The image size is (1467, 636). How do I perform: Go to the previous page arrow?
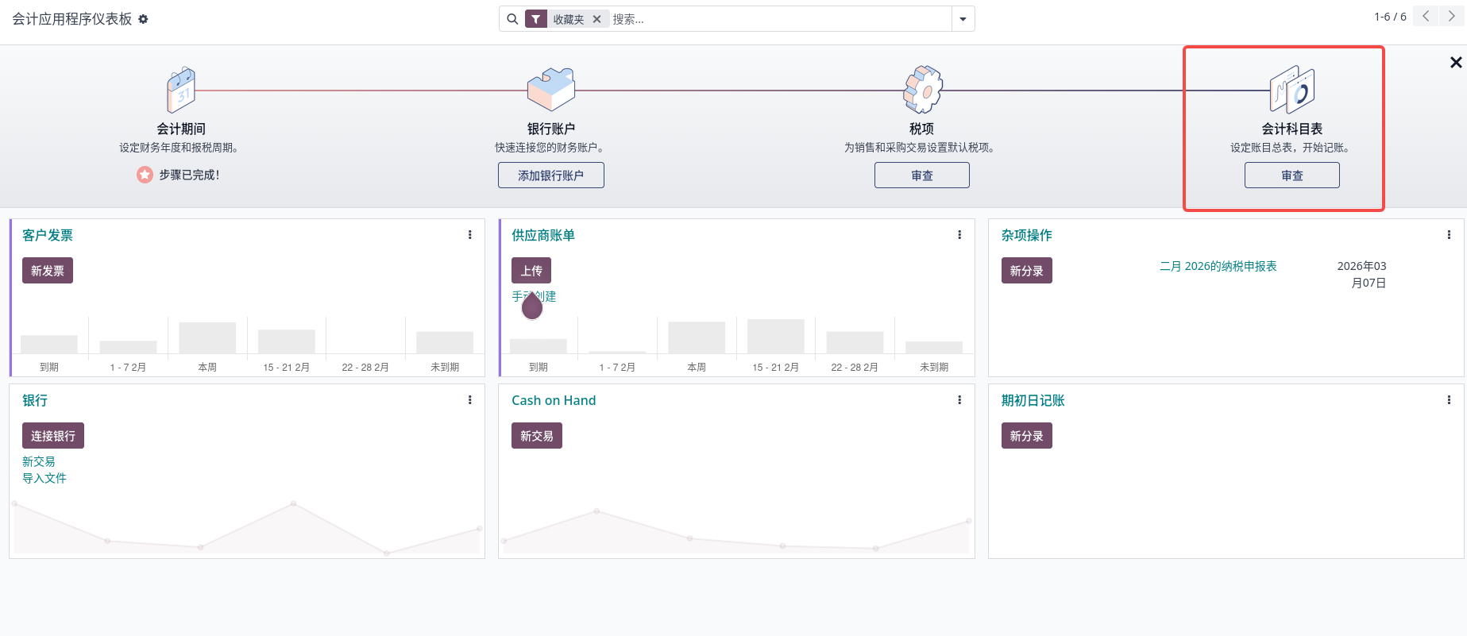pos(1426,16)
